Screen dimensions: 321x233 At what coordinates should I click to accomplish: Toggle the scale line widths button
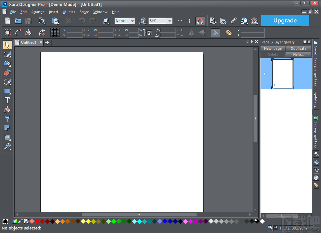215,33
